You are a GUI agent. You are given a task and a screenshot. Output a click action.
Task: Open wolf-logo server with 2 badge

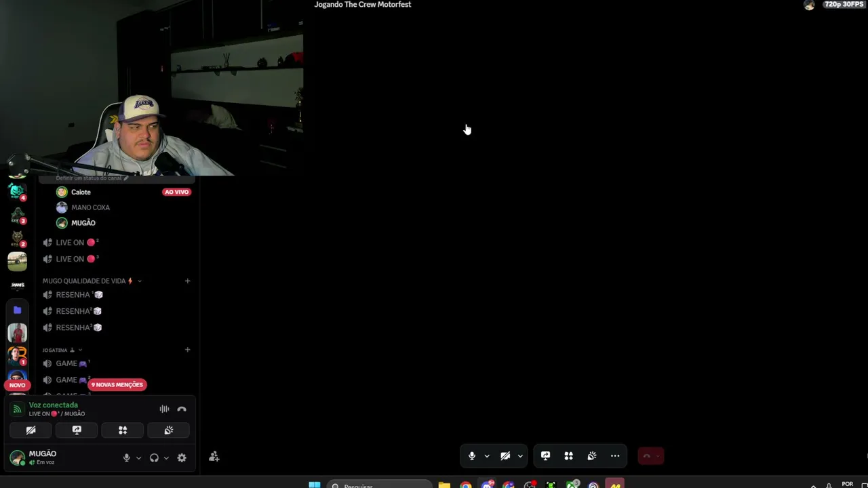click(17, 239)
